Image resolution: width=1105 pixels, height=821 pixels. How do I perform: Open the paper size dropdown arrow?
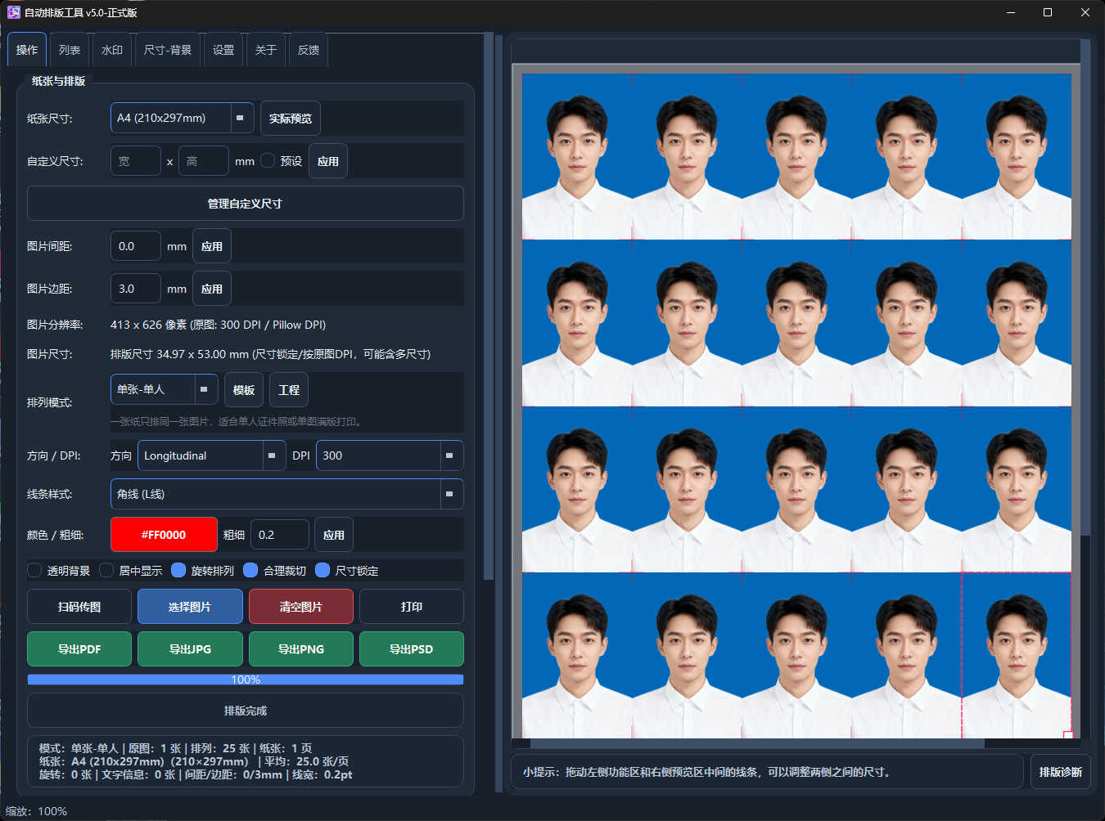[x=240, y=118]
